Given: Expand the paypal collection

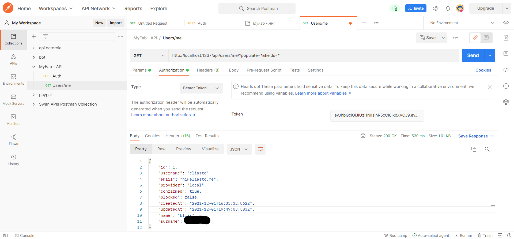Looking at the screenshot, I should 34,95.
